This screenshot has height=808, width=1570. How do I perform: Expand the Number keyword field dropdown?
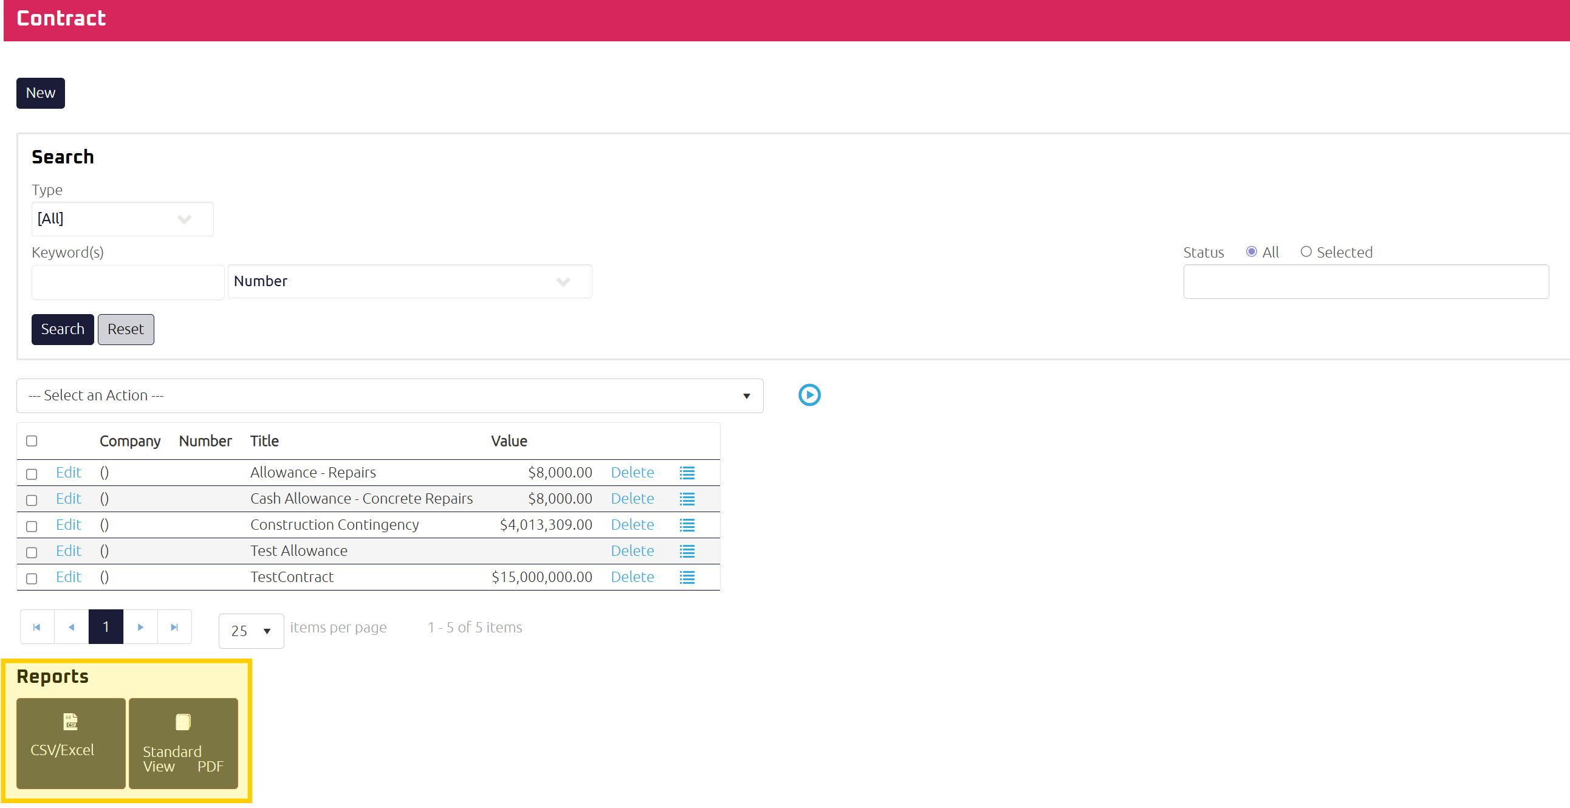pos(410,281)
